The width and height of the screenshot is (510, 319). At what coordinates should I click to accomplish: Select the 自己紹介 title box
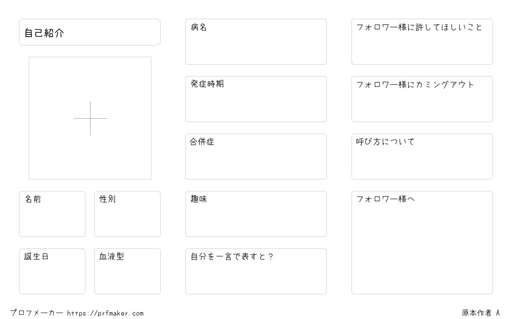coord(90,32)
